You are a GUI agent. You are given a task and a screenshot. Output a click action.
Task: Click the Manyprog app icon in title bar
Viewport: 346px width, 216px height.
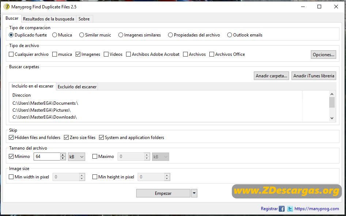[7, 7]
